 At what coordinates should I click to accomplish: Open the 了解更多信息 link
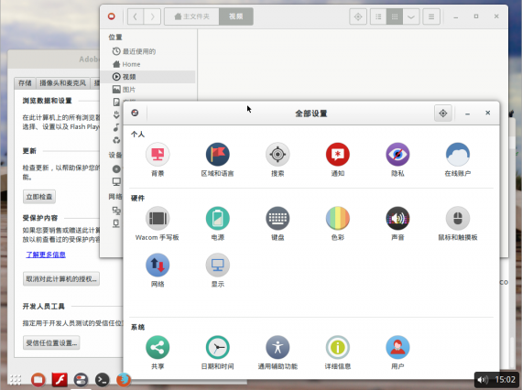click(x=46, y=255)
